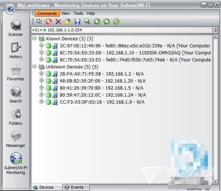This screenshot has height=191, width=221.
Task: Minimize the MyLanViewer window
Action: (x=204, y=5)
